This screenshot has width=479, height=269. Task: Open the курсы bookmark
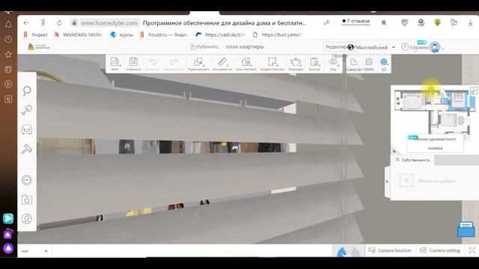point(121,35)
